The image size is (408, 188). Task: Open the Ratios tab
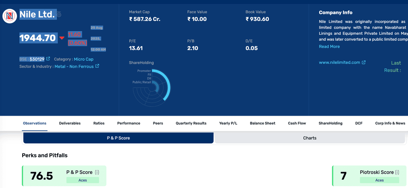pyautogui.click(x=99, y=123)
